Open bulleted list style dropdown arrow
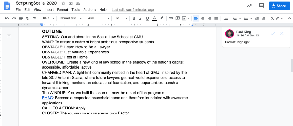This screenshot has height=126, width=293. tap(251, 18)
